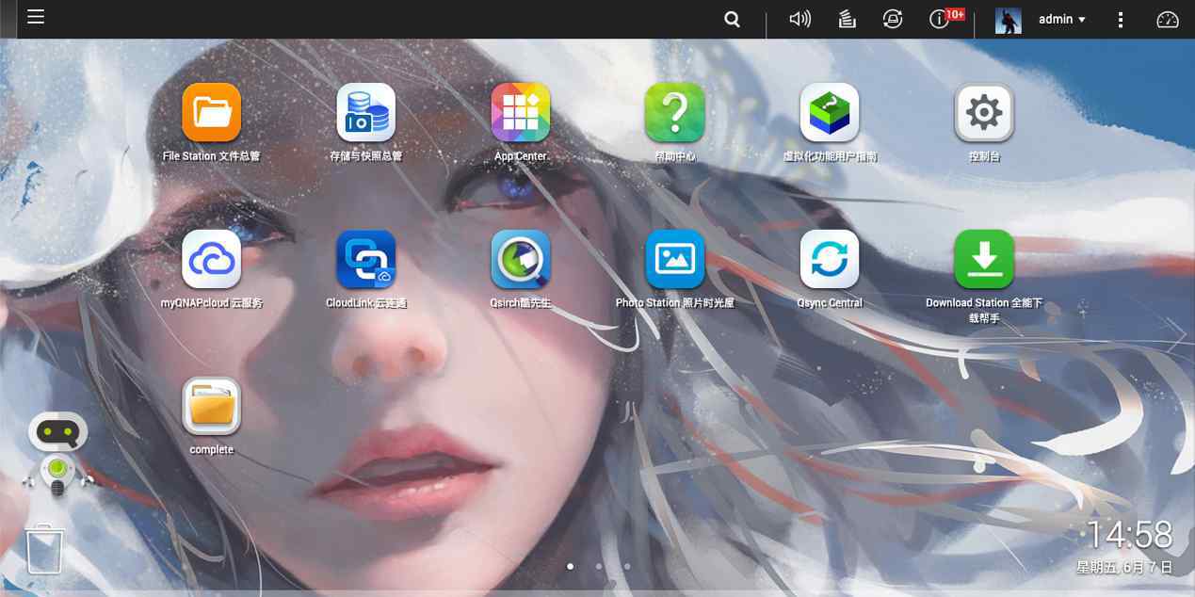Image resolution: width=1195 pixels, height=597 pixels.
Task: Open external devices sync icon
Action: point(893,19)
